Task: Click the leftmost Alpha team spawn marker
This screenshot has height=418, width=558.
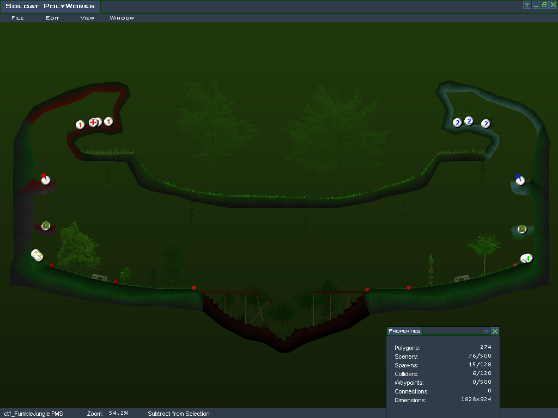Action: click(80, 125)
